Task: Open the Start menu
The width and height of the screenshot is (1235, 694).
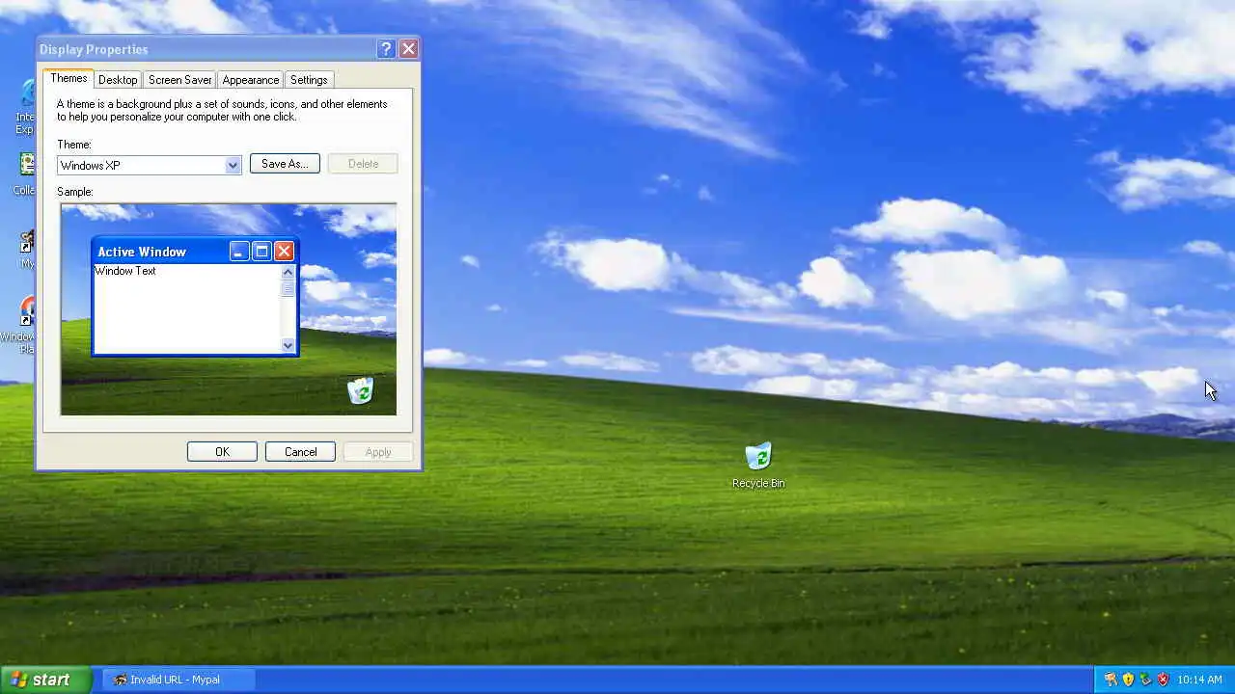Action: tap(45, 680)
